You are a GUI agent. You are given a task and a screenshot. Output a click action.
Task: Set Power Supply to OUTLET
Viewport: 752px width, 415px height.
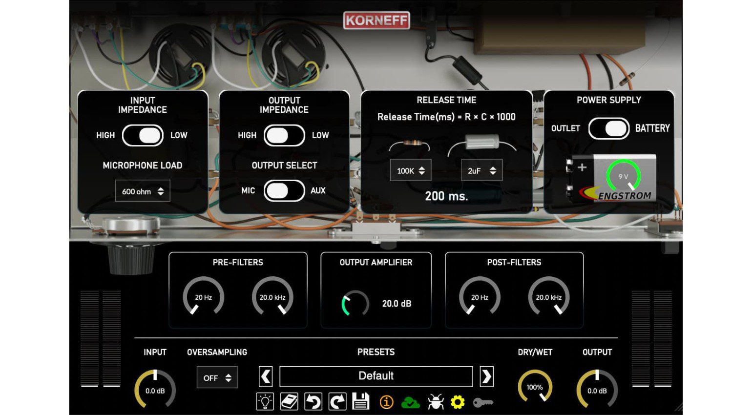609,128
